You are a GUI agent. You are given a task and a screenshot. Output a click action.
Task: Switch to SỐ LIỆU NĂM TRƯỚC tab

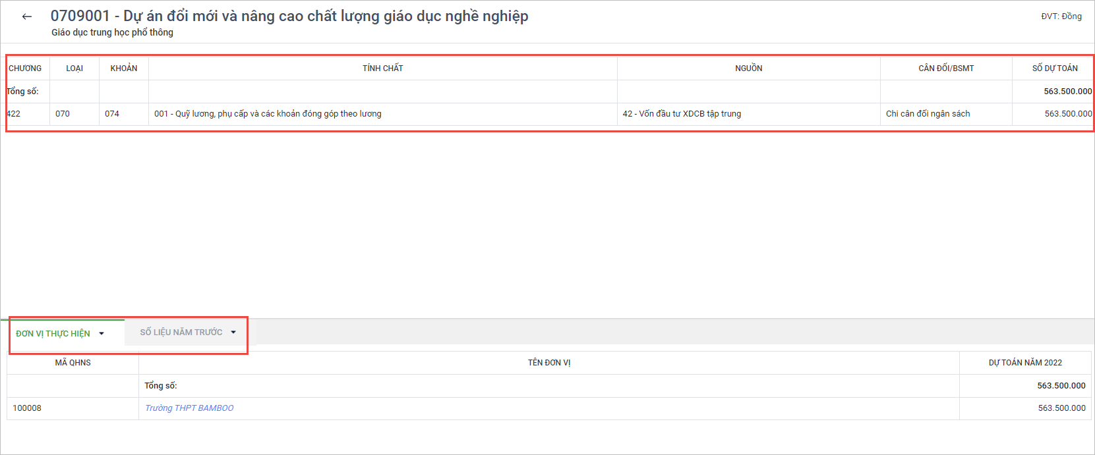tap(181, 333)
